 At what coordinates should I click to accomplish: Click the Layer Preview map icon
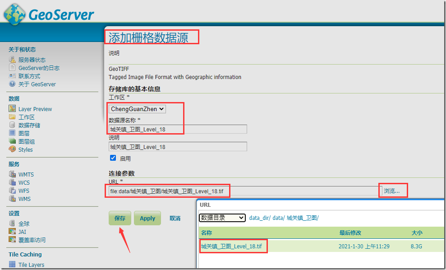click(x=12, y=108)
